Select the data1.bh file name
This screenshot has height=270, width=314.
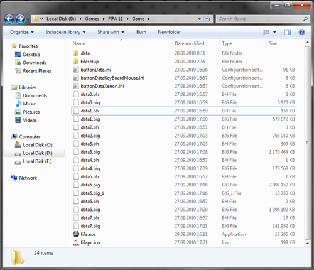point(90,111)
